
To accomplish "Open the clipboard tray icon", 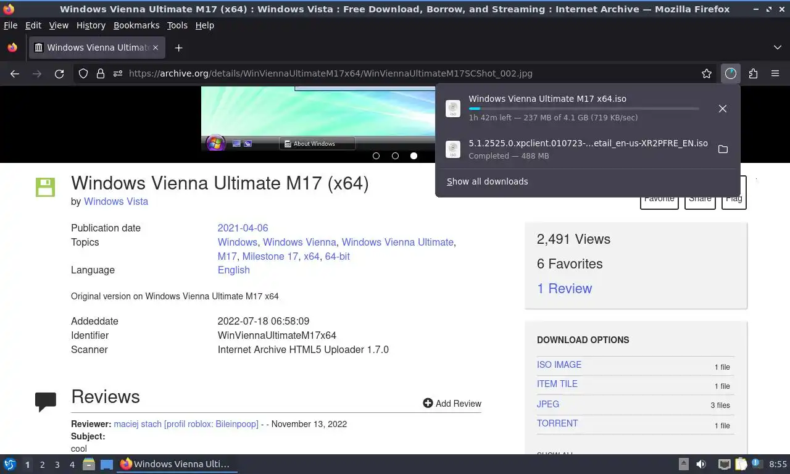I will click(x=740, y=464).
